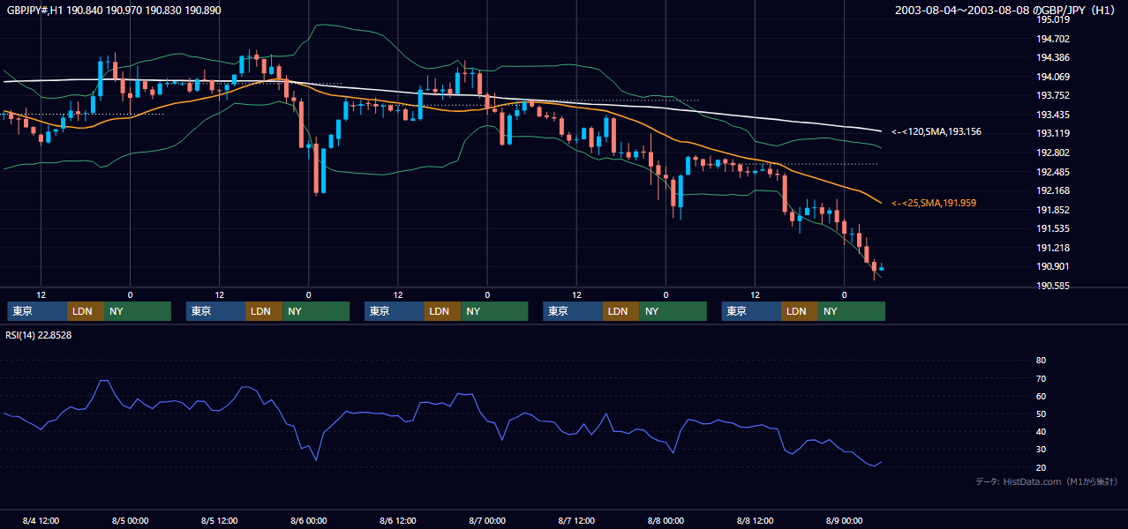This screenshot has width=1128, height=529.
Task: Click price axis value 192.802
Action: pyautogui.click(x=1053, y=153)
